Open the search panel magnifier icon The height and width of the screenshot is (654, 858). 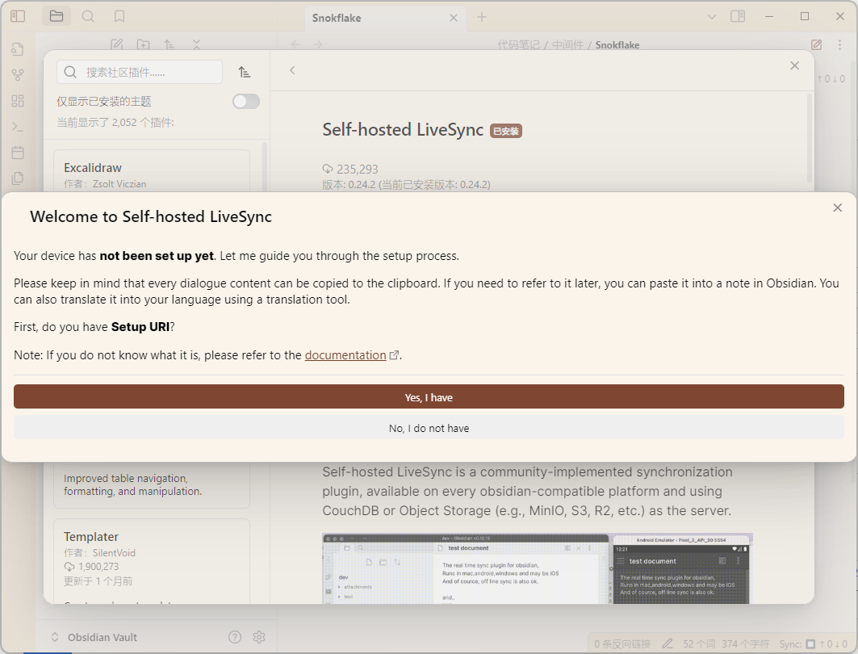coord(88,16)
